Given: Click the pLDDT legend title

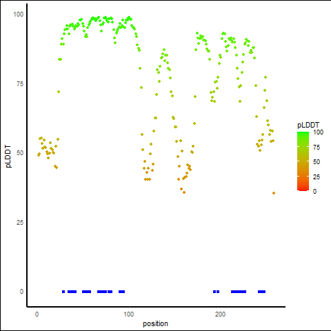Looking at the screenshot, I should [308, 126].
